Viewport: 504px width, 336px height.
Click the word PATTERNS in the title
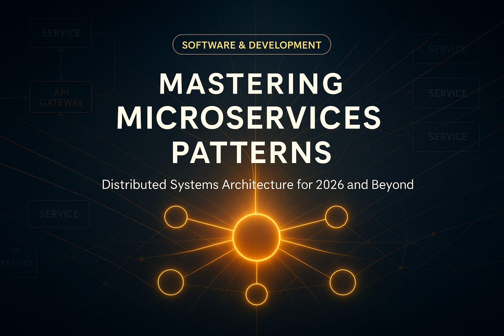click(251, 152)
